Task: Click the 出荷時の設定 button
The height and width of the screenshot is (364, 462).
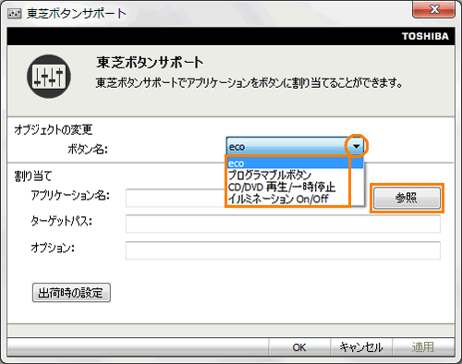Action: pyautogui.click(x=71, y=293)
